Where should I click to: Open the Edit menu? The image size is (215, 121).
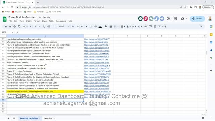click(x=16, y=21)
